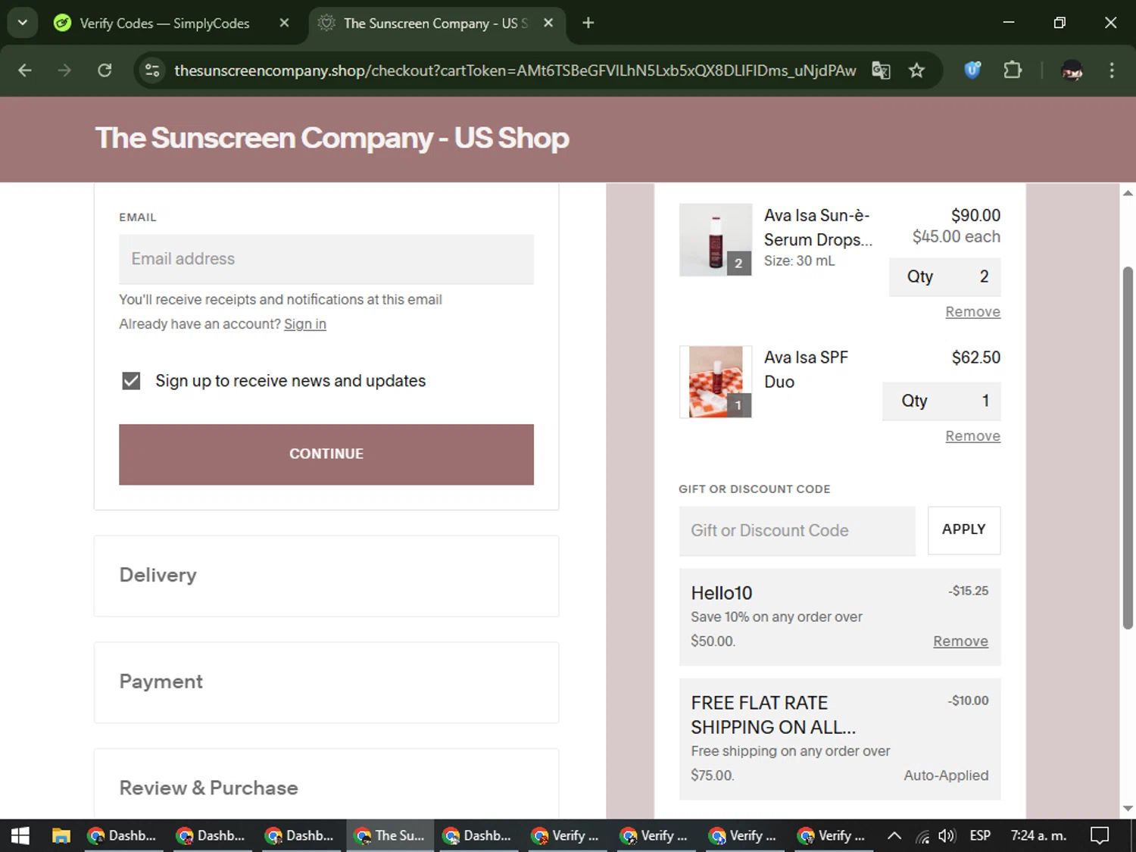Uncheck Sign up to receive news checkbox

131,380
